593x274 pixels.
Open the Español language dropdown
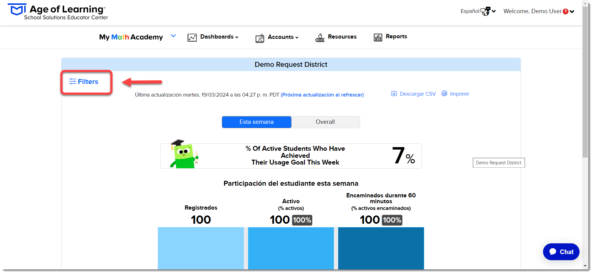478,11
